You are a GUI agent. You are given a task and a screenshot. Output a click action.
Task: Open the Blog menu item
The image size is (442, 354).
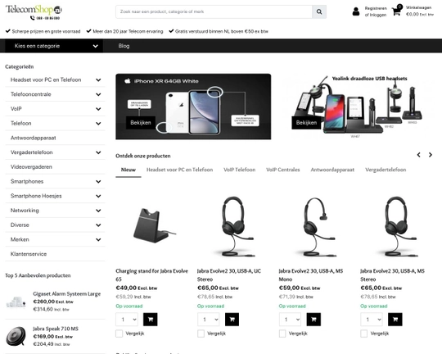pos(124,46)
